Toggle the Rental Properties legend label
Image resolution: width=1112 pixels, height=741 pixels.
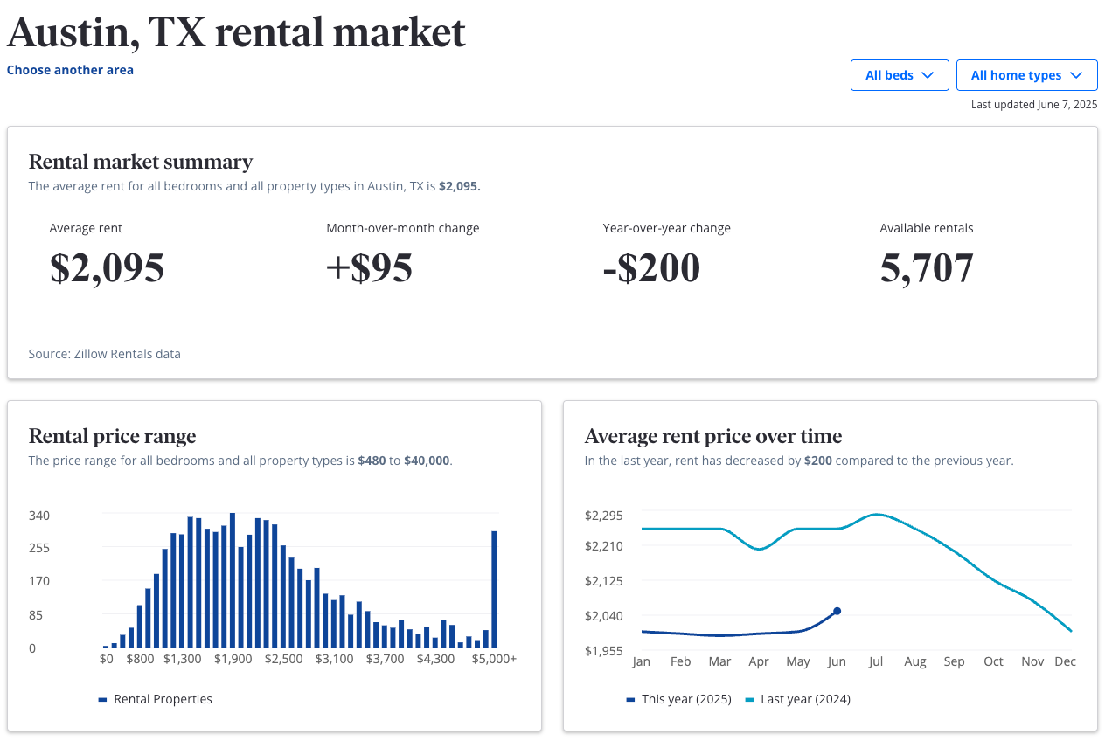163,699
